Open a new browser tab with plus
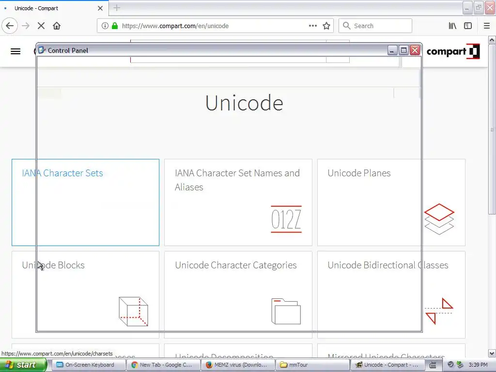The image size is (496, 372). [117, 8]
